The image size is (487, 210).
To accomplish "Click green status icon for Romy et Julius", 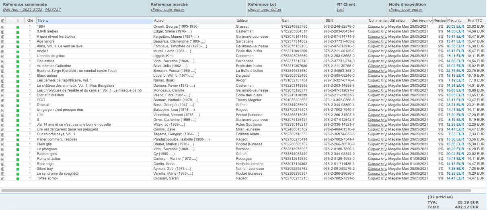I will point(18,159).
